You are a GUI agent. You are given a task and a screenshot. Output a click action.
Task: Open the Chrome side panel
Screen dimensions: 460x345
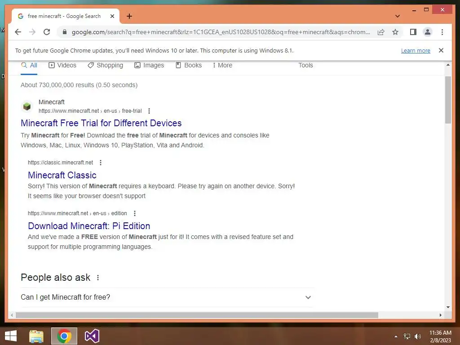click(x=413, y=32)
